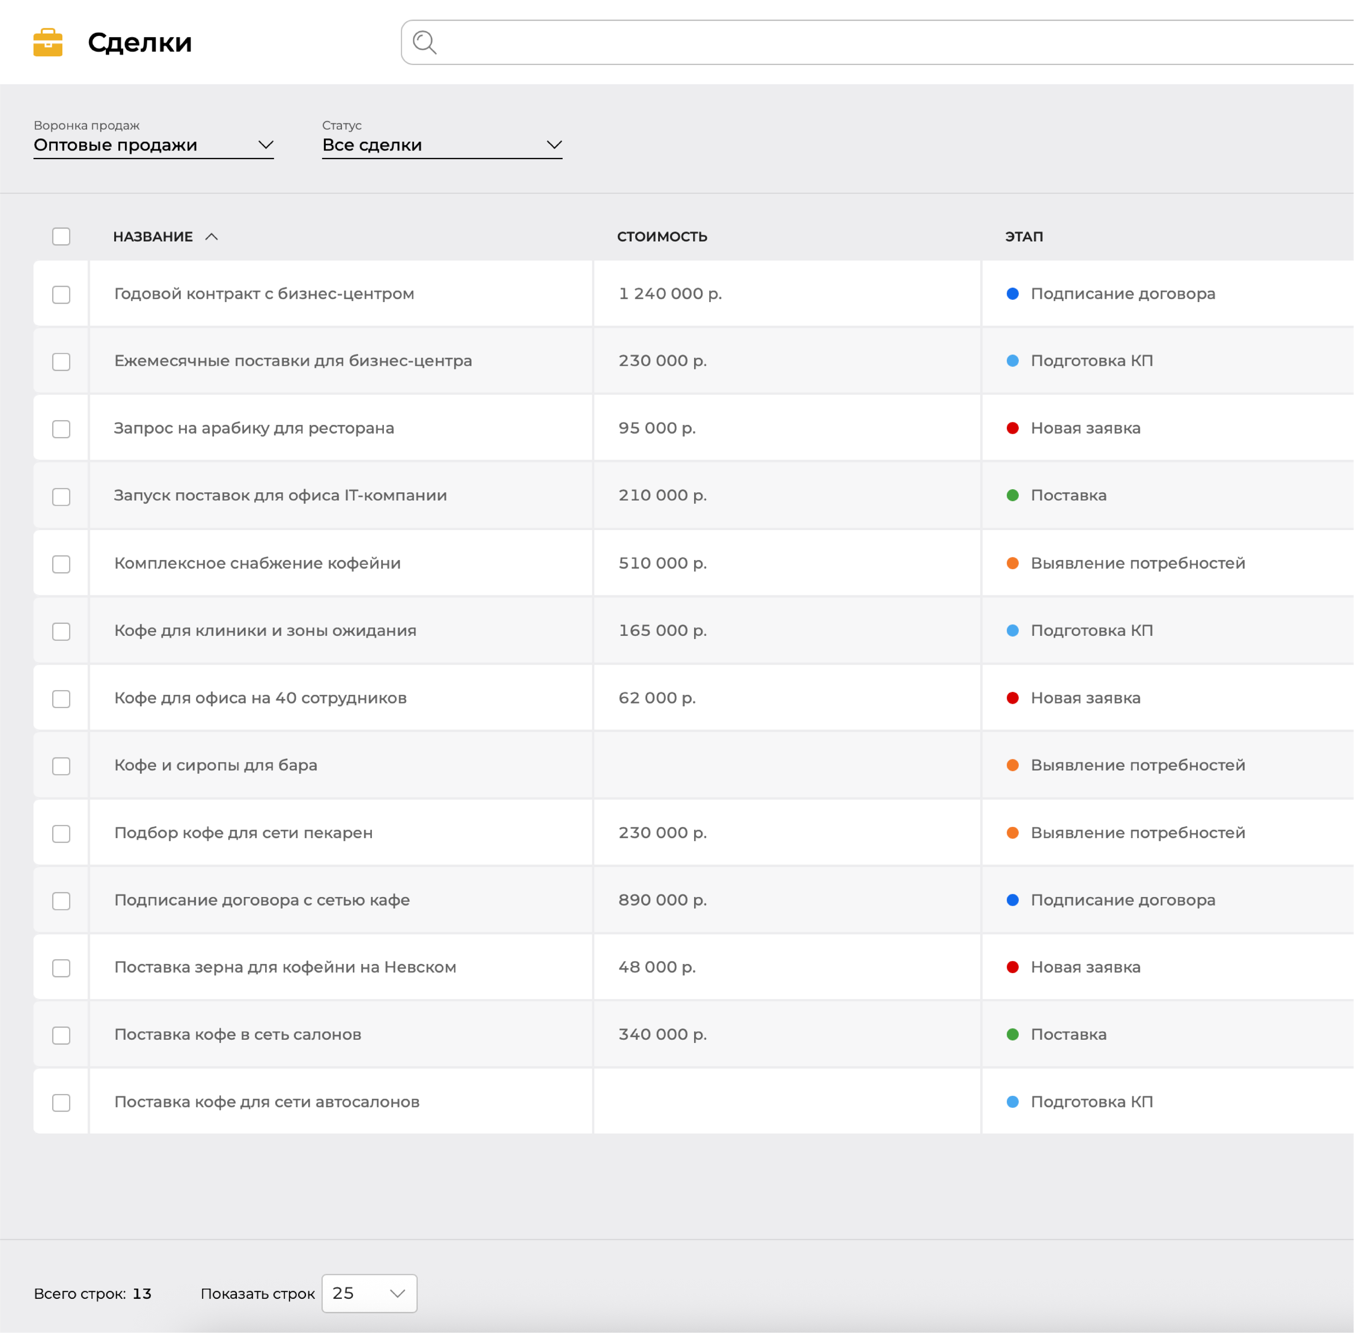Click Подписание договора stage in сетью кафе row
The width and height of the screenshot is (1354, 1333).
point(1123,899)
